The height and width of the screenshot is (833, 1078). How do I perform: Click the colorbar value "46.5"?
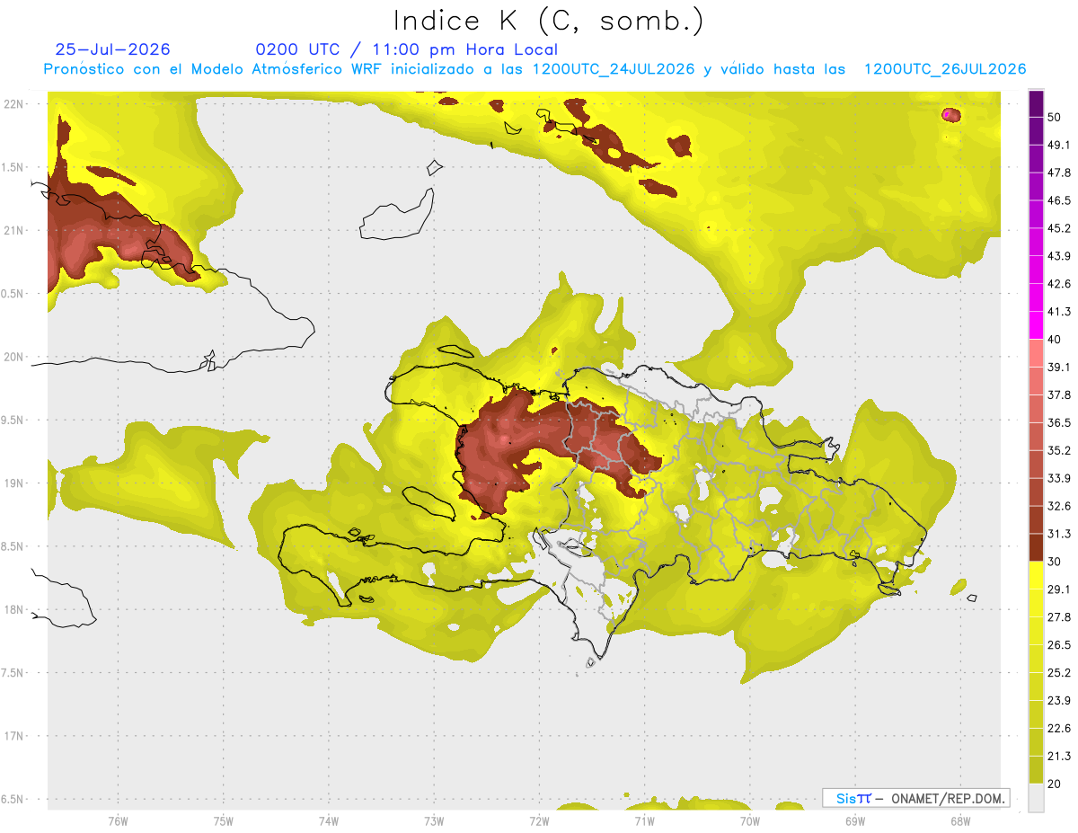[x=1059, y=200]
